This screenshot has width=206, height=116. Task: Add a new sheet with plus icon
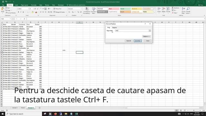(x=39, y=108)
